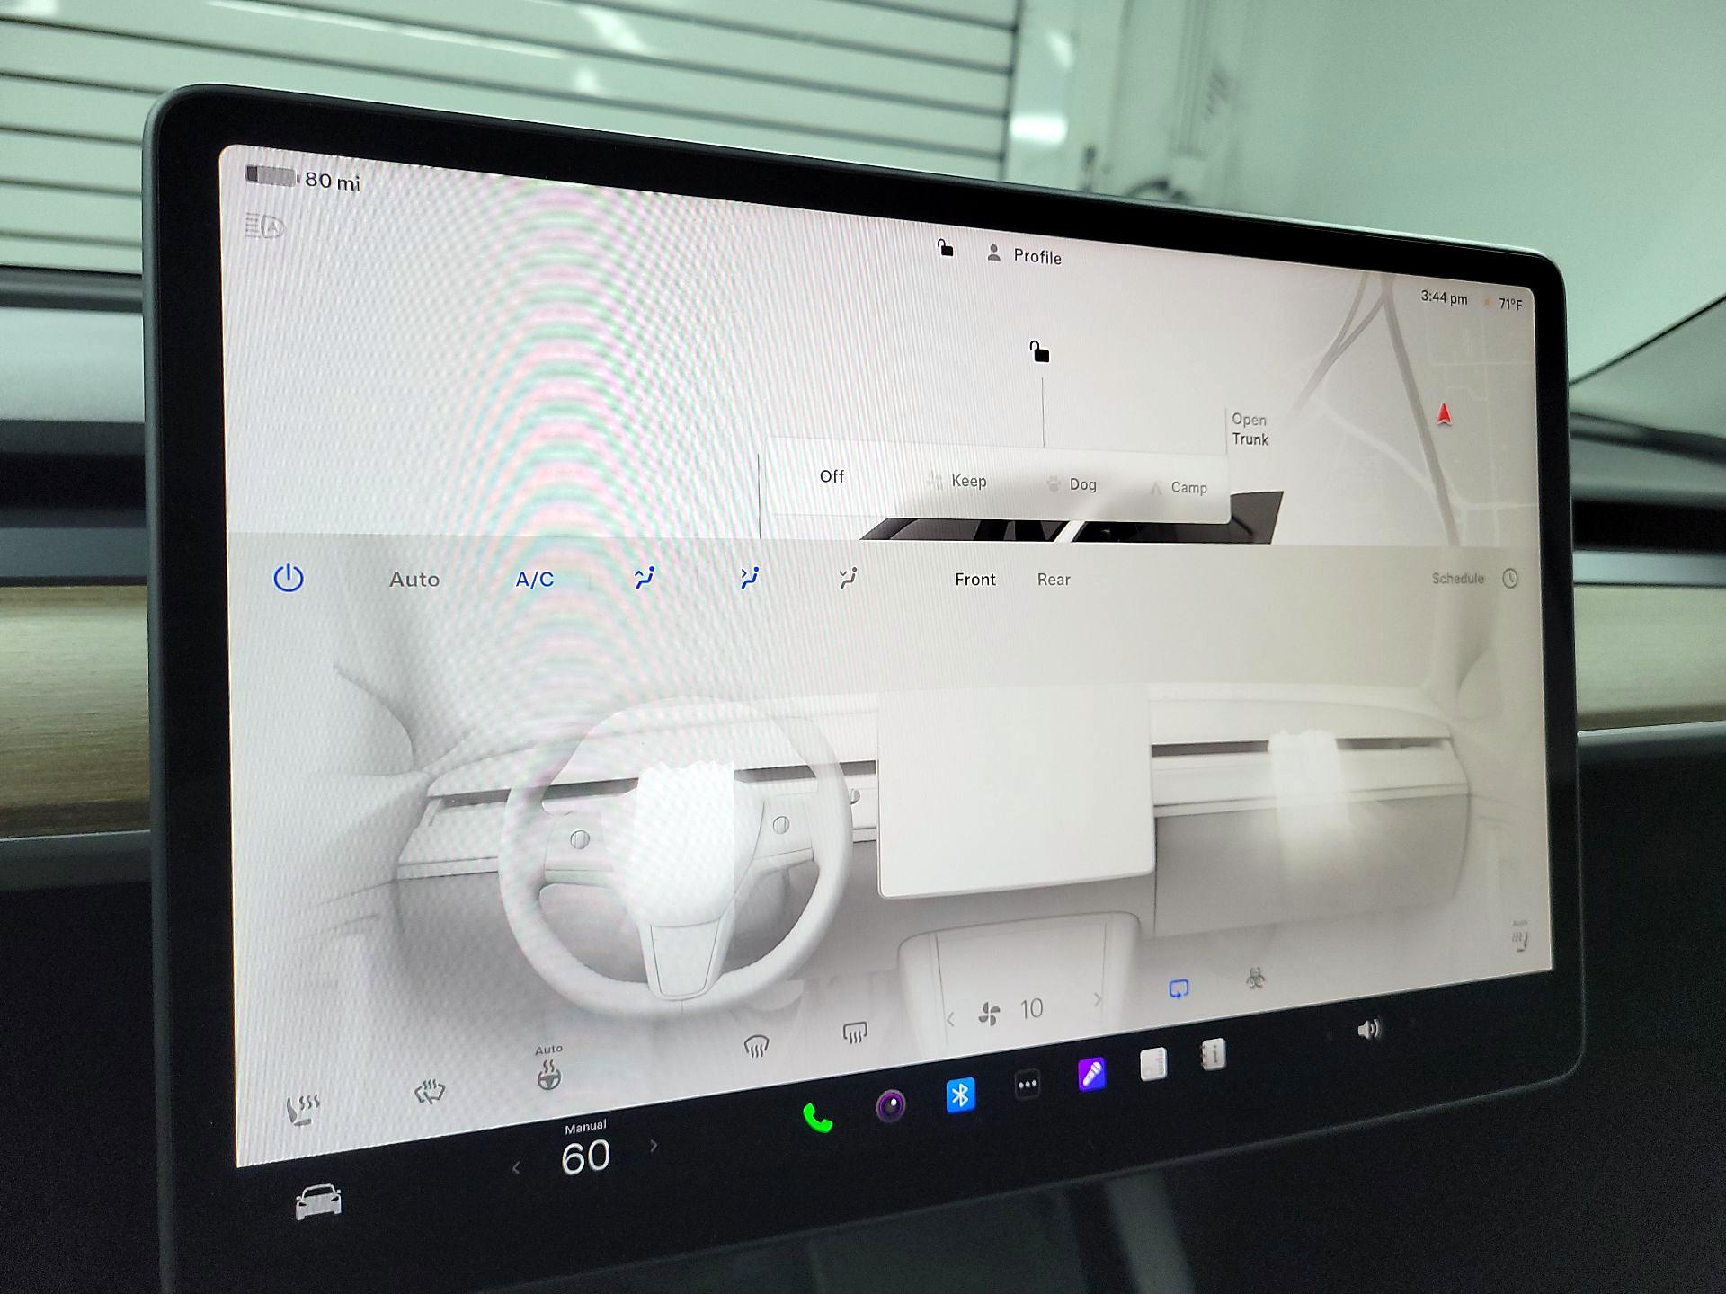Open the purple karaoke microphone app

1091,1074
